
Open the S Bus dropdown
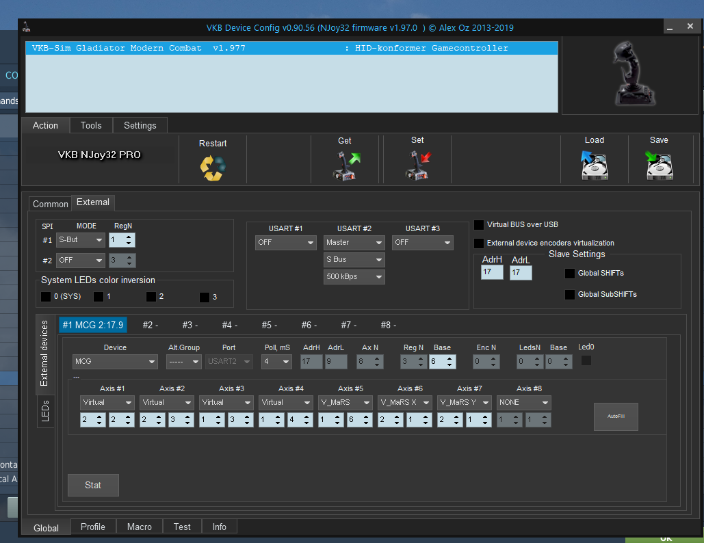pyautogui.click(x=354, y=259)
